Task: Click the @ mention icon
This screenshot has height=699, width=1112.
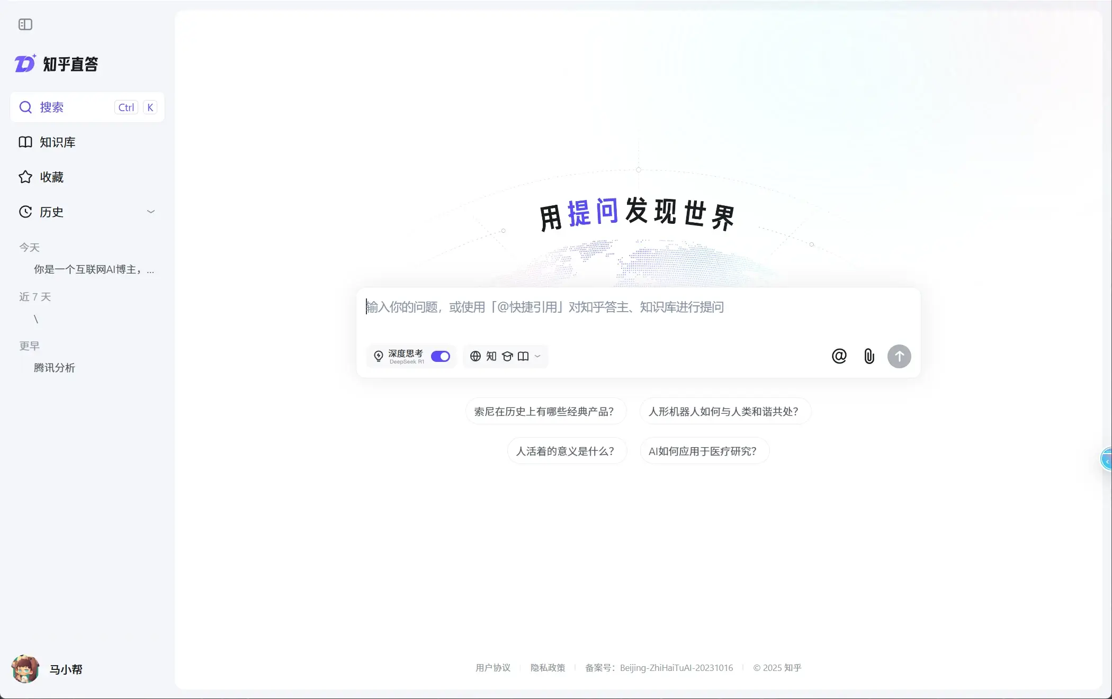Action: click(839, 356)
